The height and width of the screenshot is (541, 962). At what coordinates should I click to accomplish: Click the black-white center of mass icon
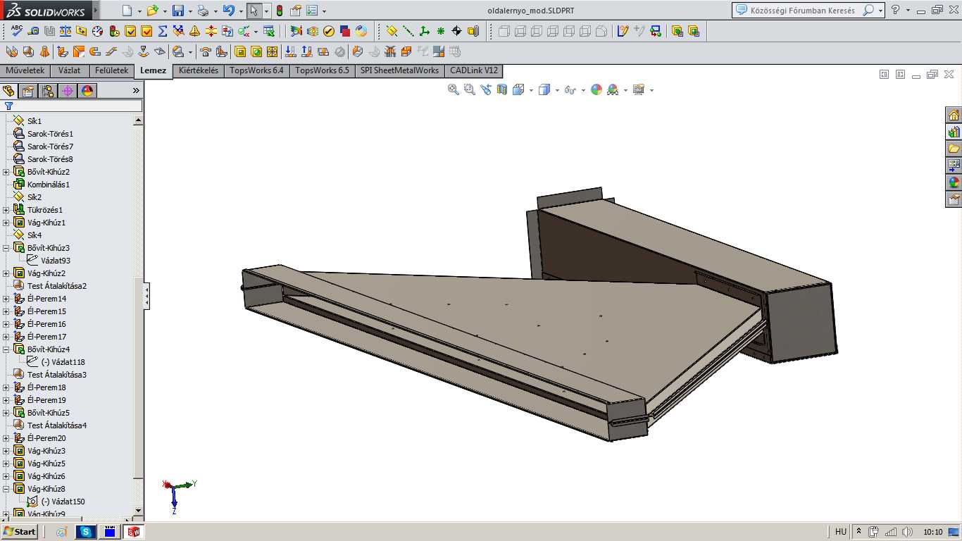456,31
